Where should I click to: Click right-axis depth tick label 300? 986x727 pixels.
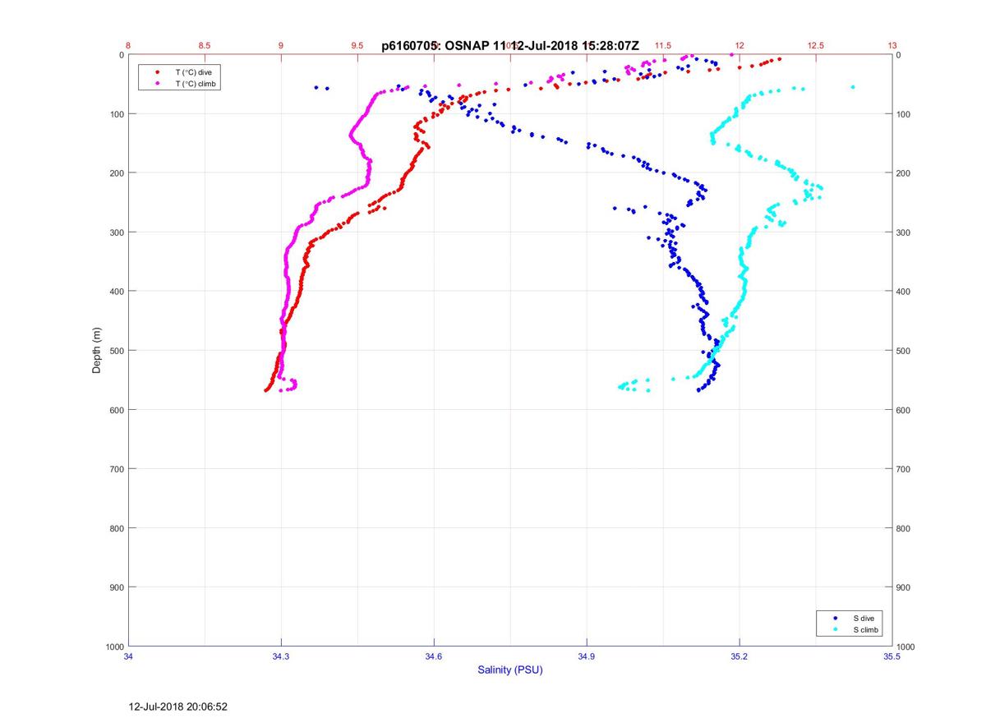(x=905, y=232)
